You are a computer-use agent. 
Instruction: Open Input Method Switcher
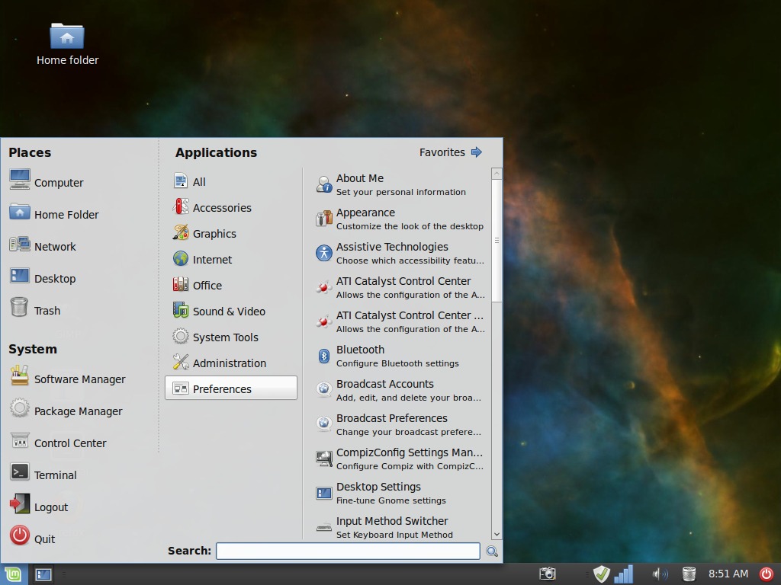(x=400, y=527)
